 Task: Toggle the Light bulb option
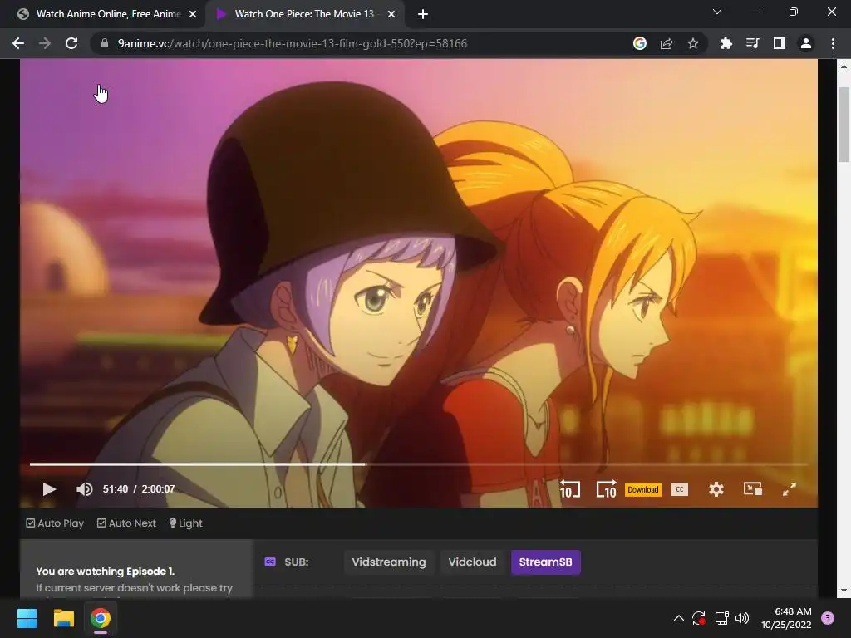click(185, 523)
